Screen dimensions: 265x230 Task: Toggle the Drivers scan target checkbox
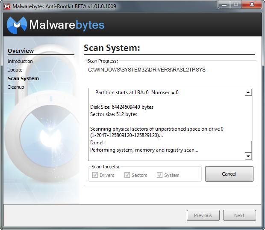pos(95,175)
